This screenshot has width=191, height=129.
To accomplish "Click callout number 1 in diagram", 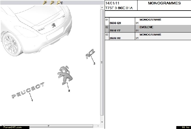I will (32, 101).
